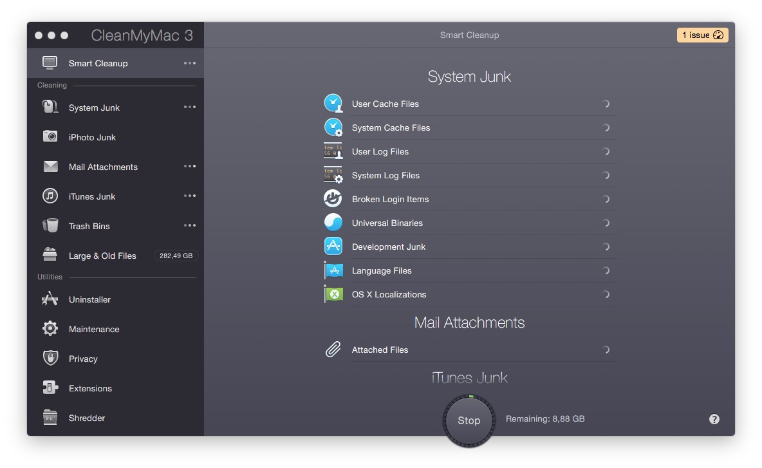Click the Maintenance gear icon
The width and height of the screenshot is (762, 468).
pos(50,329)
